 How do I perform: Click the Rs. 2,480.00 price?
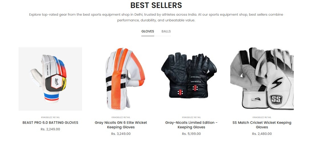pos(262,134)
